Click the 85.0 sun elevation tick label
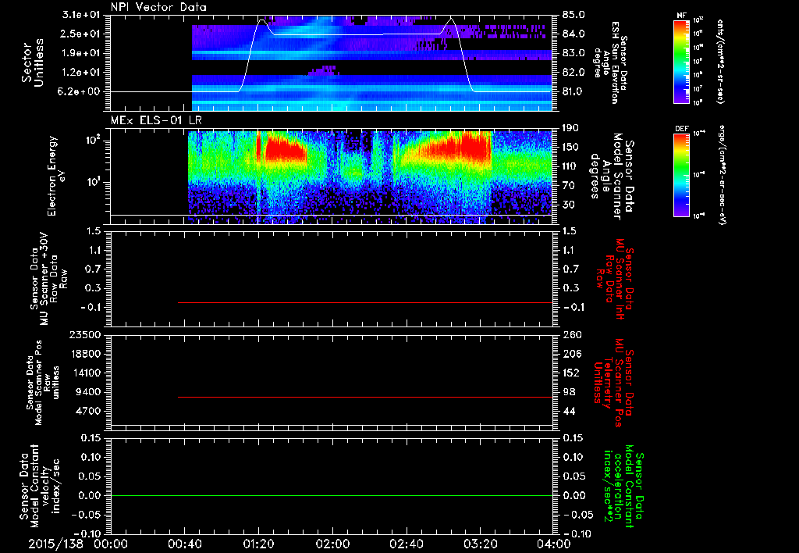Viewport: 799px width, 553px height. (x=574, y=14)
